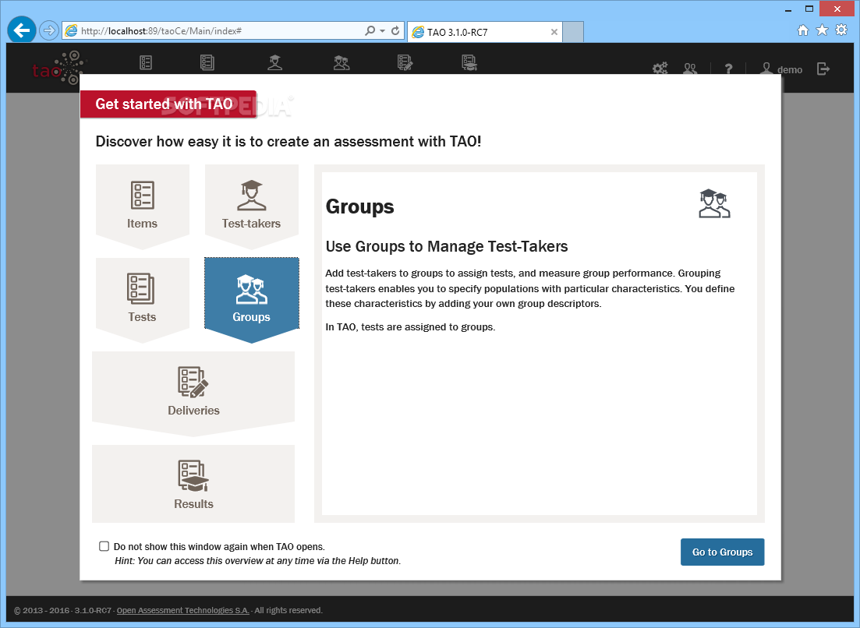Click the browser Home icon

[x=802, y=30]
